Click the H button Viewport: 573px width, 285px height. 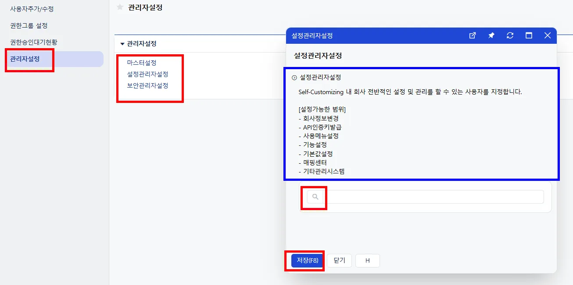point(368,260)
